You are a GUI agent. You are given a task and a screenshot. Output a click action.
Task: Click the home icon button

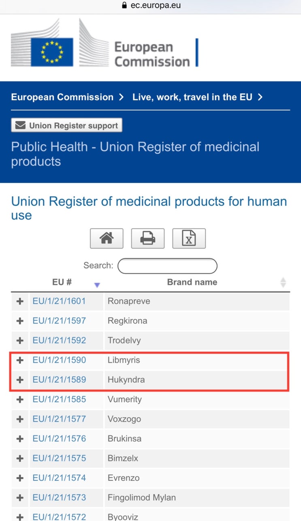106,238
